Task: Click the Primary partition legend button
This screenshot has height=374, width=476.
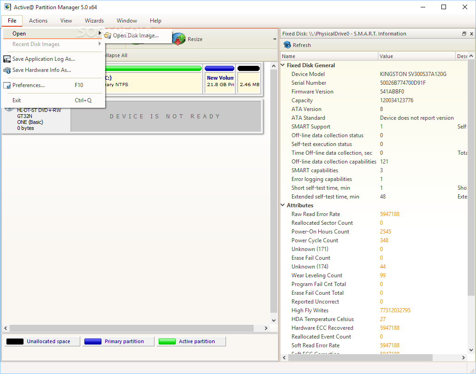Action: tap(118, 341)
